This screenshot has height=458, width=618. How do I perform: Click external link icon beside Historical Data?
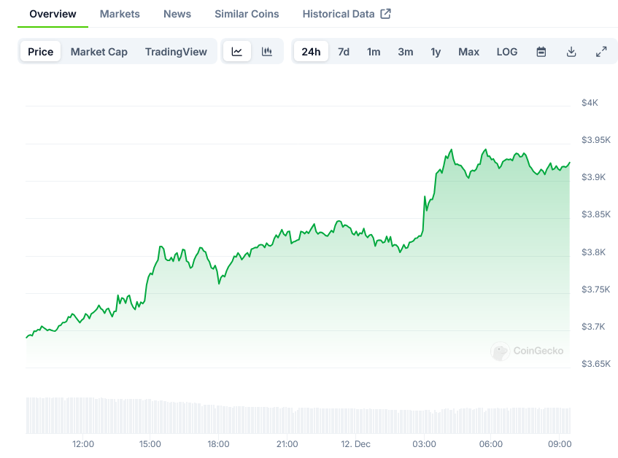[386, 14]
